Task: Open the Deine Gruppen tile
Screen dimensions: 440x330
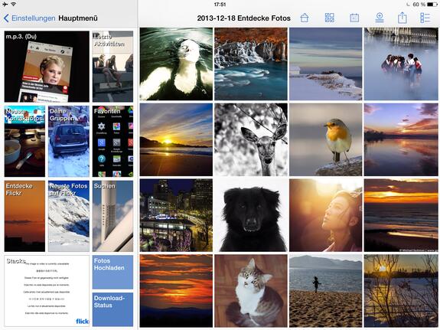Action: tap(69, 141)
